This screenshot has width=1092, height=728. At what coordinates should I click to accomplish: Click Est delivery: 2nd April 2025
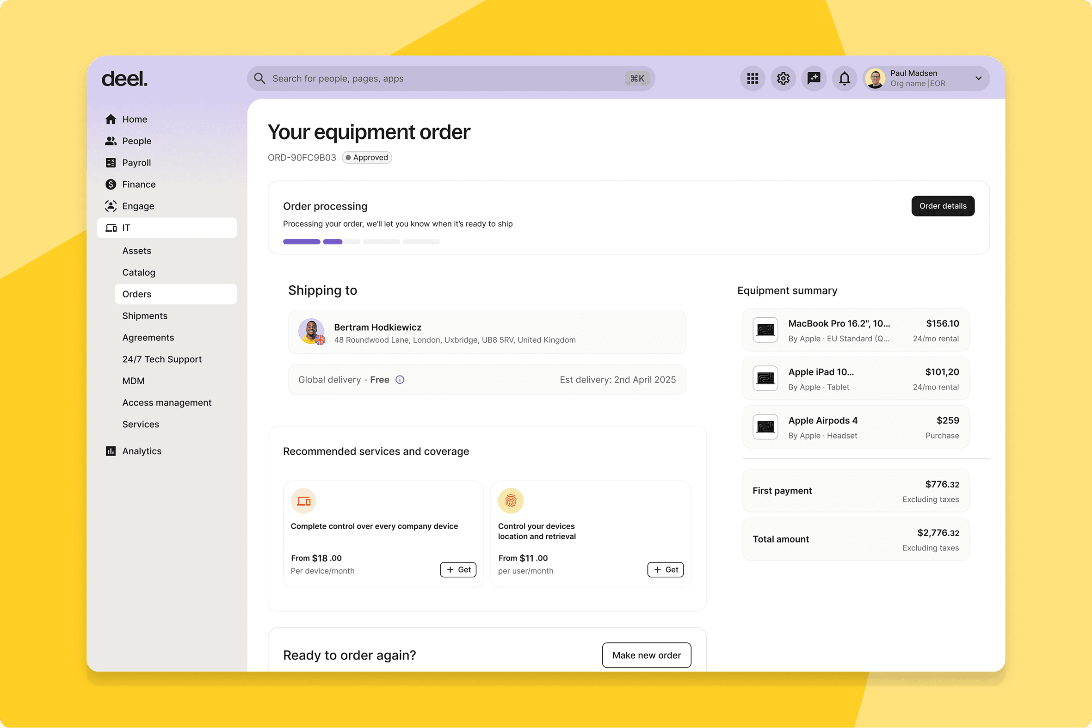tap(617, 380)
